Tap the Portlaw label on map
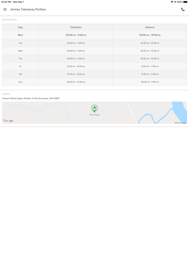Screen dimensions: 189x253 coord(95,115)
